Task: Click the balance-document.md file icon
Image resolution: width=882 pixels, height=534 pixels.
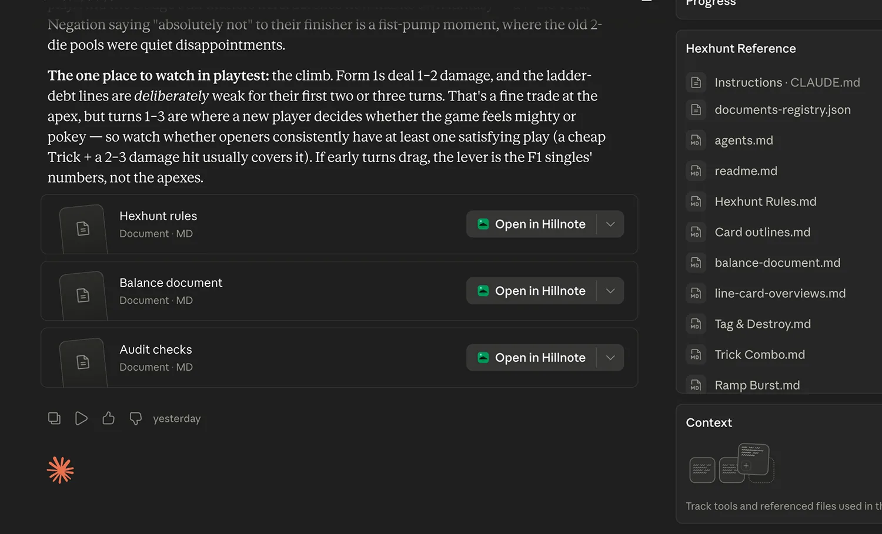Action: [x=696, y=263]
